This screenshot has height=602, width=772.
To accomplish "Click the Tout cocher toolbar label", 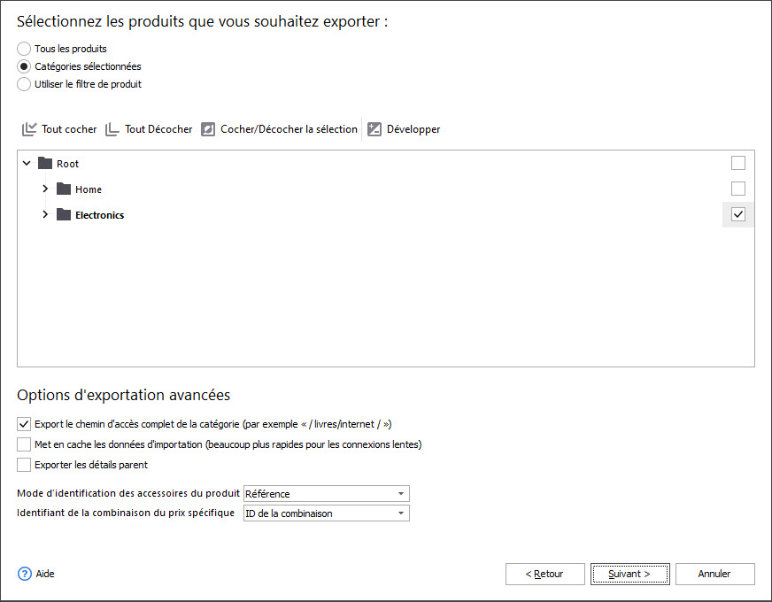I will click(x=69, y=129).
